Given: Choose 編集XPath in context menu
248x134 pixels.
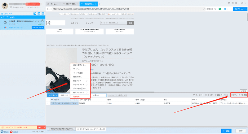Looking at the screenshot, I should coord(77,77).
